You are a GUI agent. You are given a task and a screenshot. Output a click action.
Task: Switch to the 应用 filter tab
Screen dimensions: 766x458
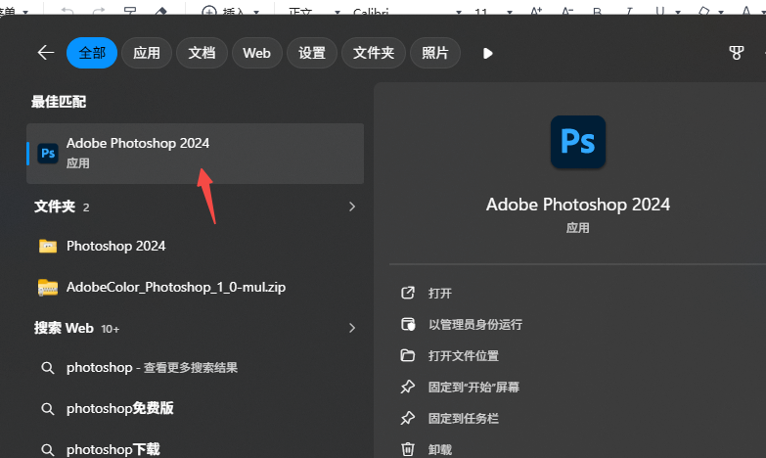tap(147, 53)
